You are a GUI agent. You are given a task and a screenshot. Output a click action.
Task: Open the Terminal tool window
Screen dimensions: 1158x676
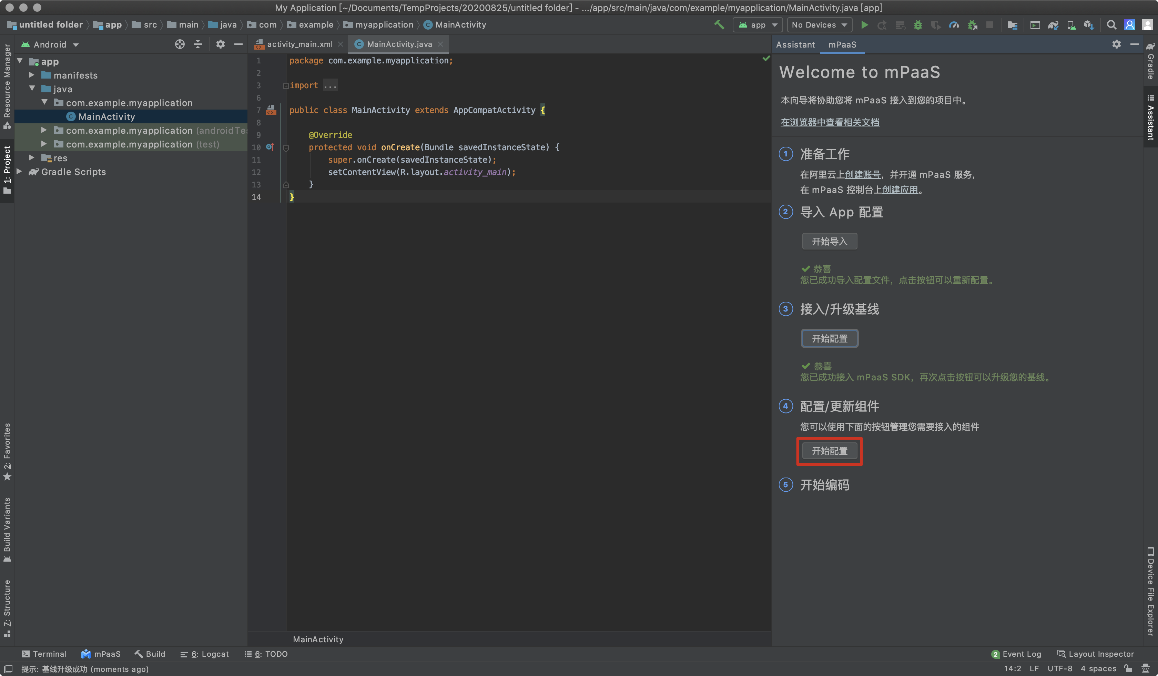44,654
